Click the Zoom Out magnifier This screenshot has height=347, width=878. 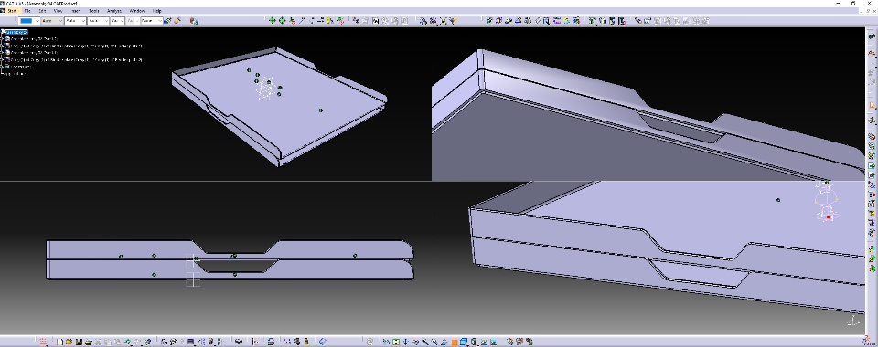[x=434, y=342]
